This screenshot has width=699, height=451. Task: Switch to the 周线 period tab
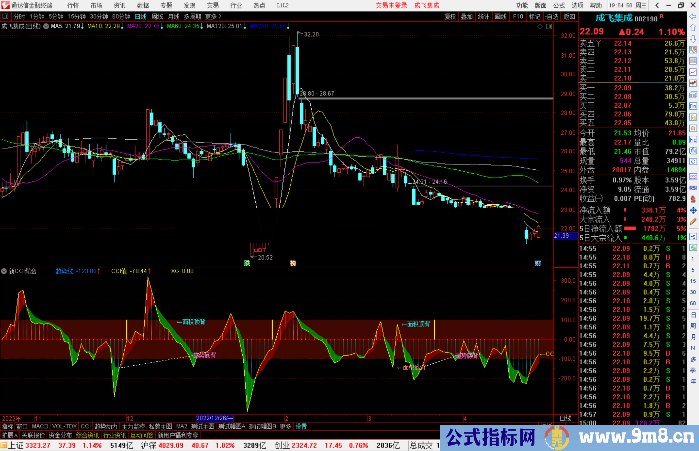click(157, 16)
